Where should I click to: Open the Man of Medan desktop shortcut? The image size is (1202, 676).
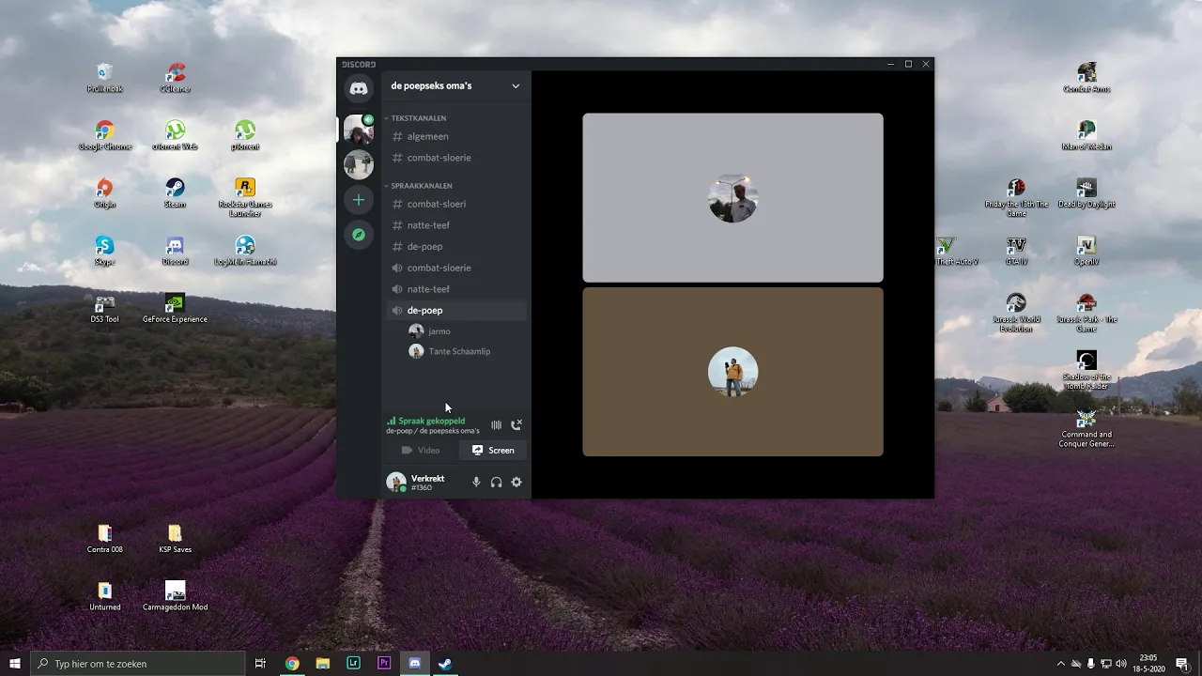click(1086, 135)
